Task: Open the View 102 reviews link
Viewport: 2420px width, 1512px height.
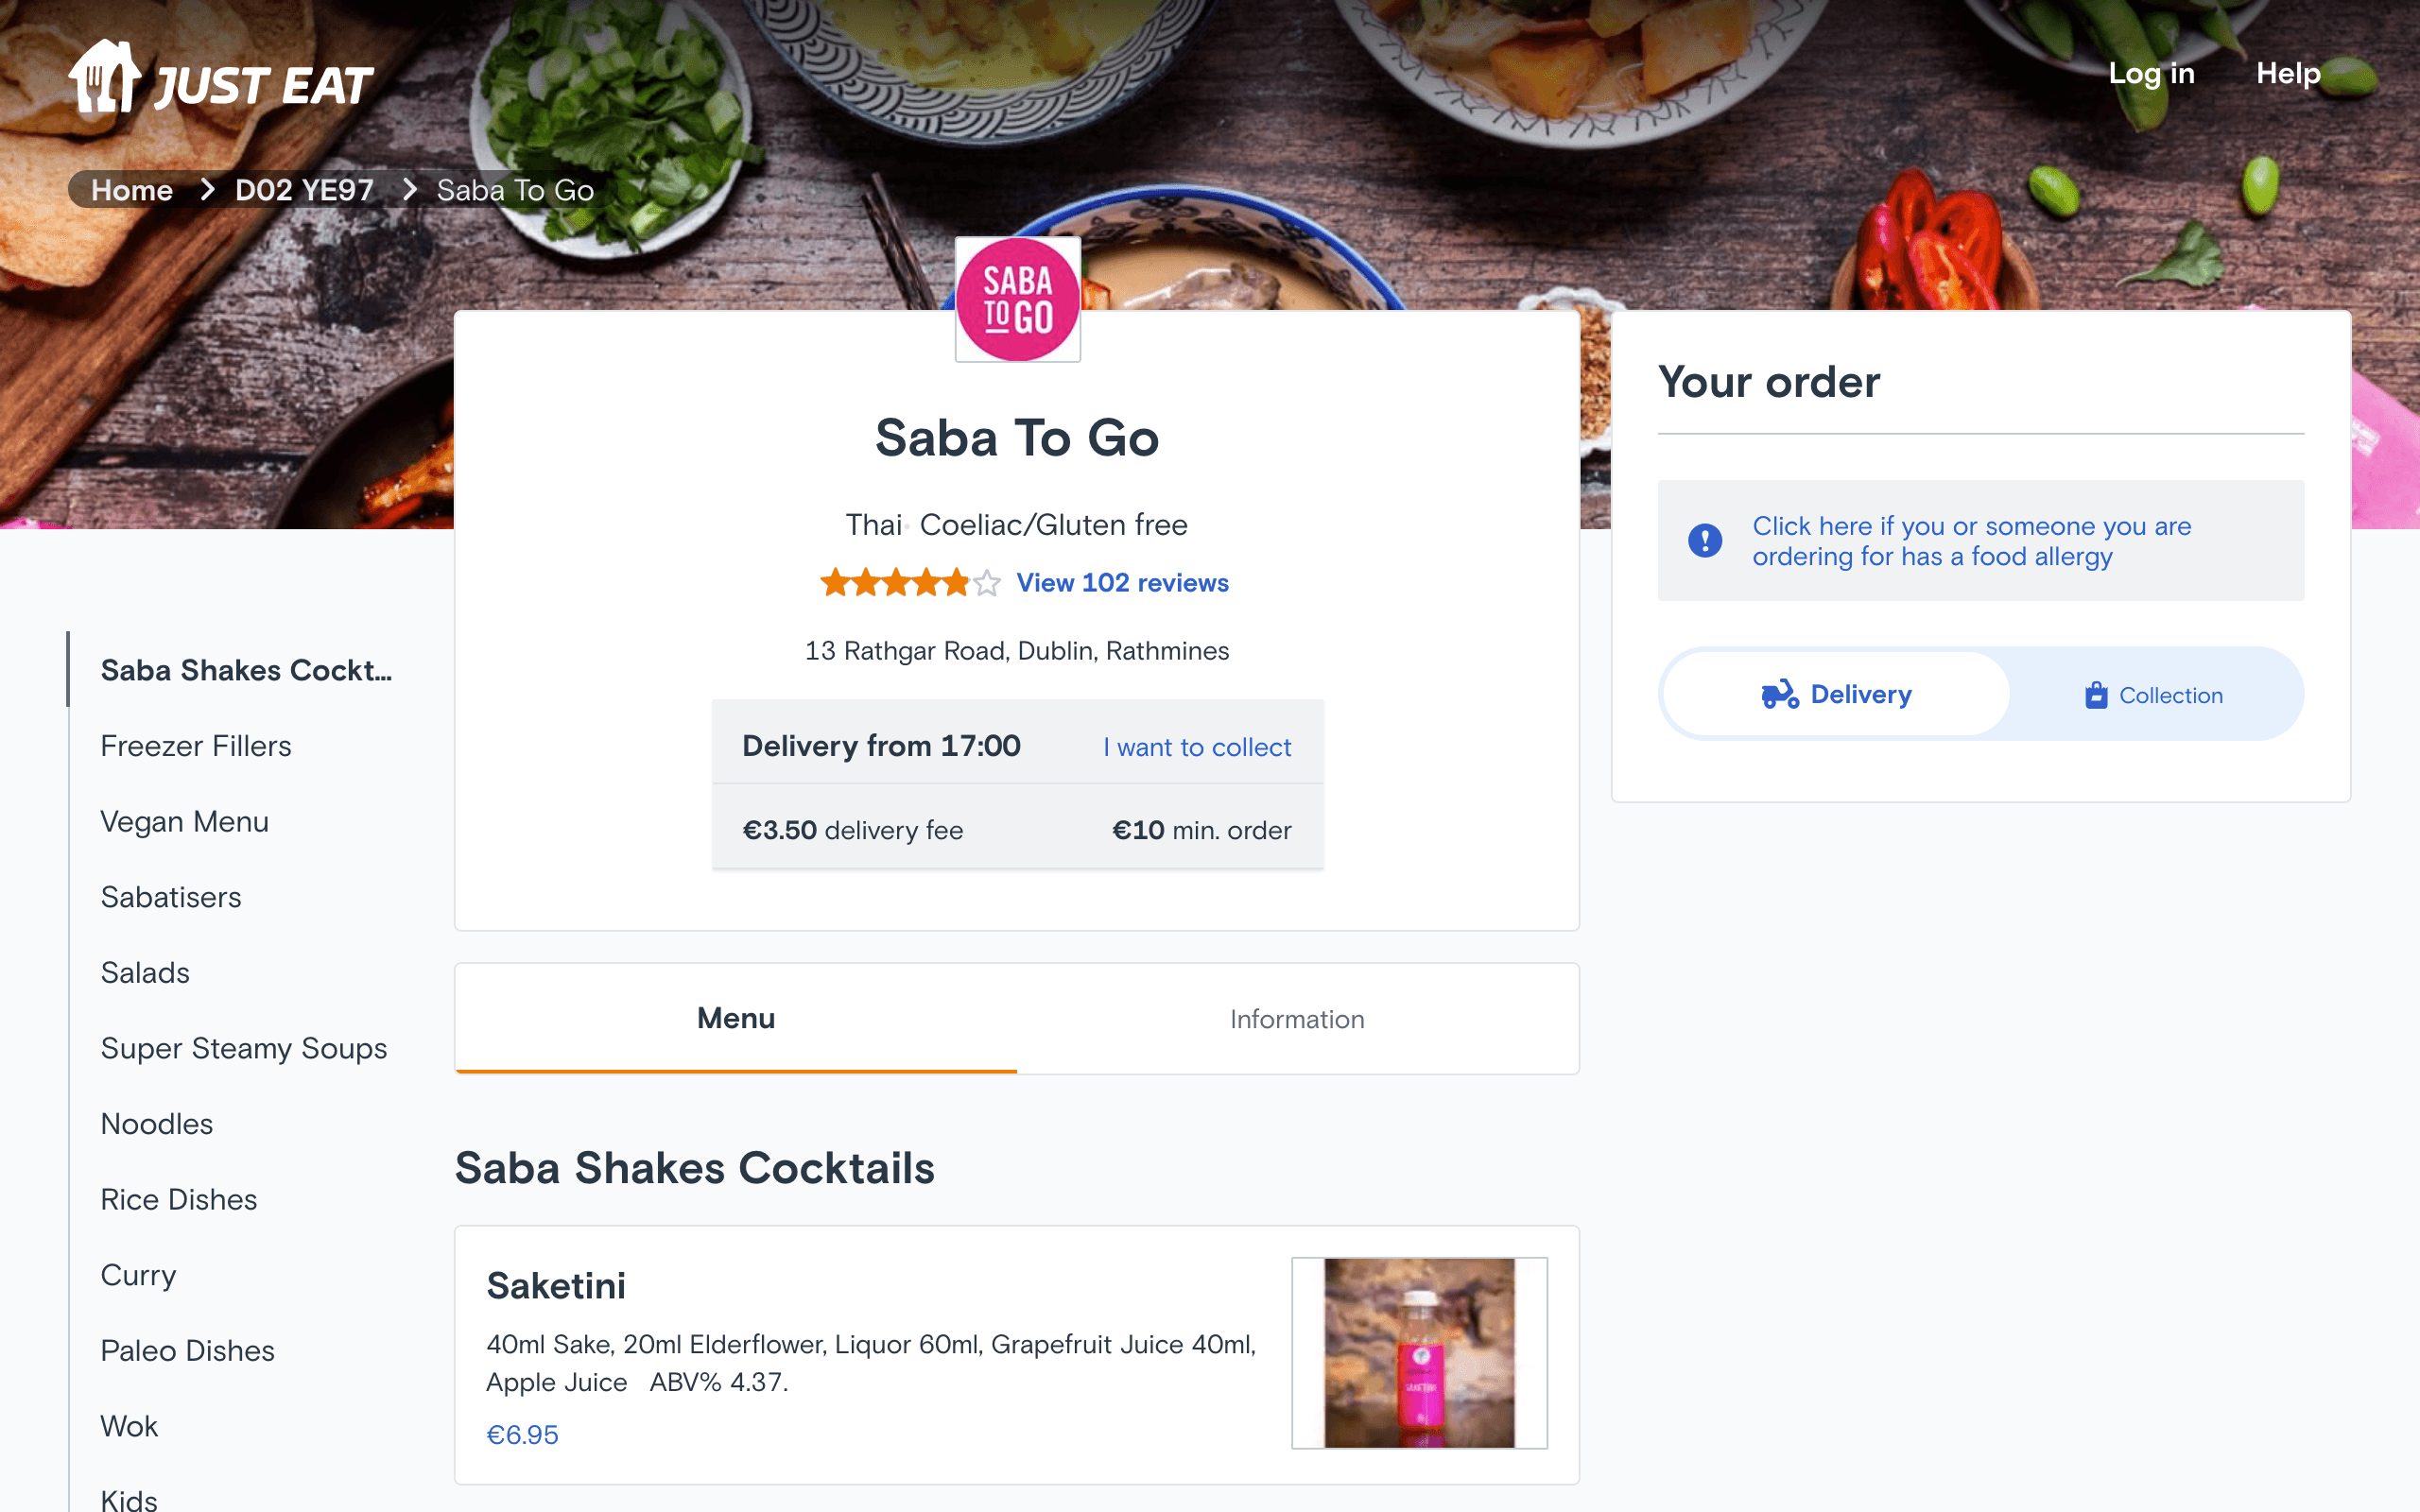Action: click(1122, 582)
